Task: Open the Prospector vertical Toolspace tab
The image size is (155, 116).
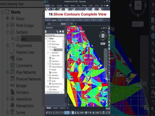Action: point(66,39)
